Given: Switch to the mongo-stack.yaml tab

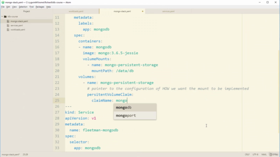Looking at the screenshot, I should point(122,11).
